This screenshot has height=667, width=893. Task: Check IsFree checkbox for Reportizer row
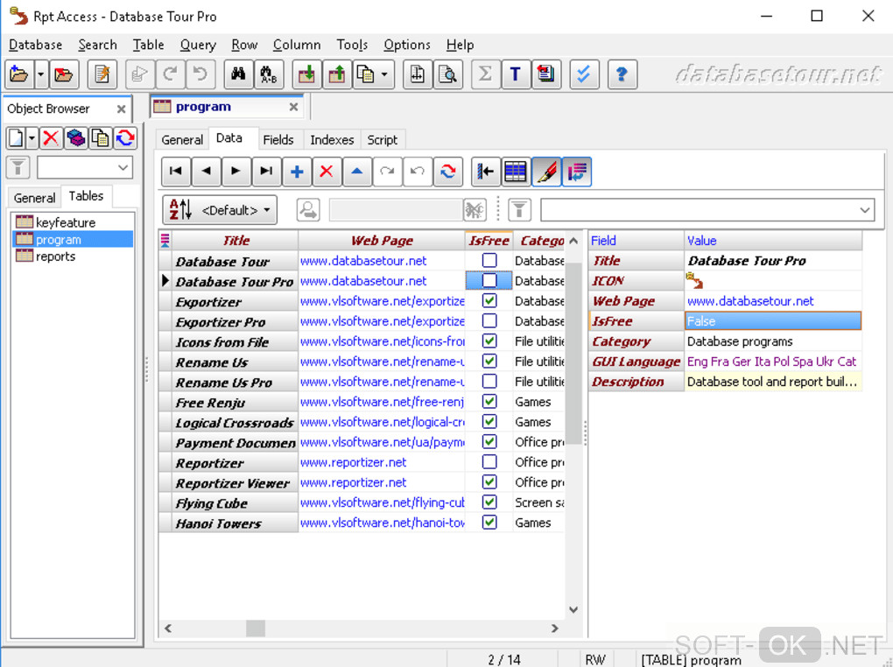(489, 462)
